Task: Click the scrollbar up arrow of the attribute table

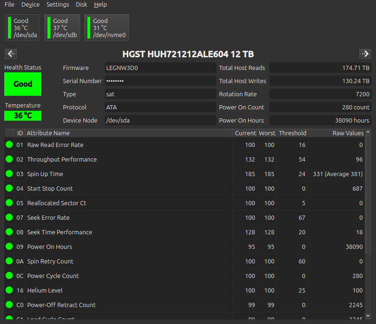Action: 368,131
